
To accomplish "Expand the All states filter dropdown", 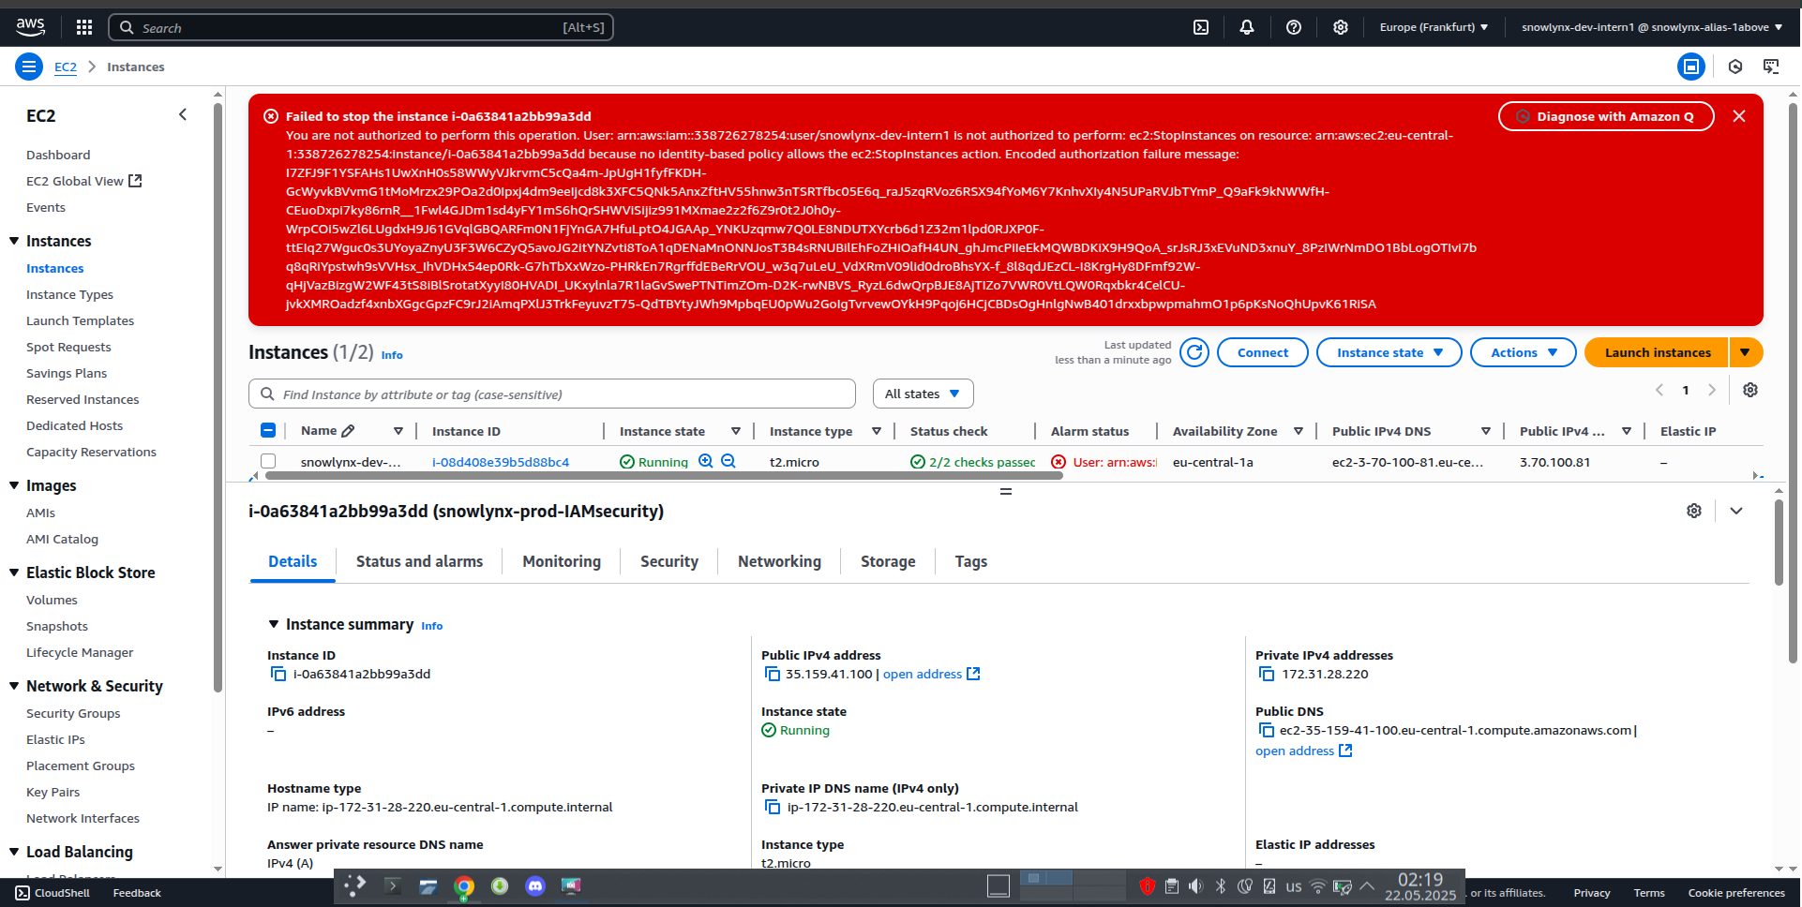I will (x=923, y=394).
